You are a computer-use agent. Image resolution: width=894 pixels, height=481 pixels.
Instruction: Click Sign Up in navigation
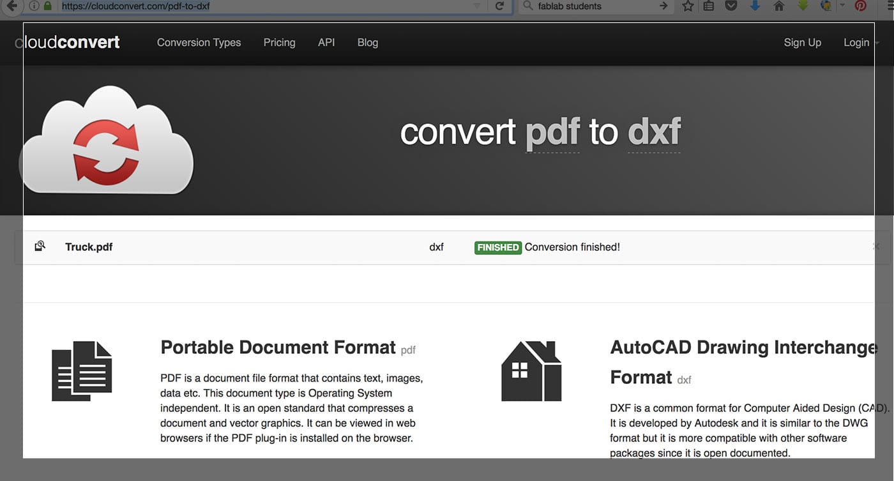click(803, 42)
